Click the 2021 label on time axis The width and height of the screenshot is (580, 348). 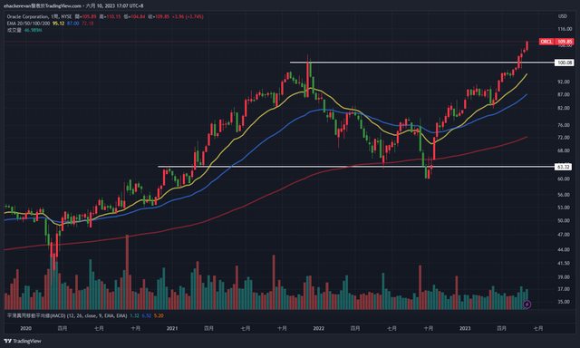(172, 328)
